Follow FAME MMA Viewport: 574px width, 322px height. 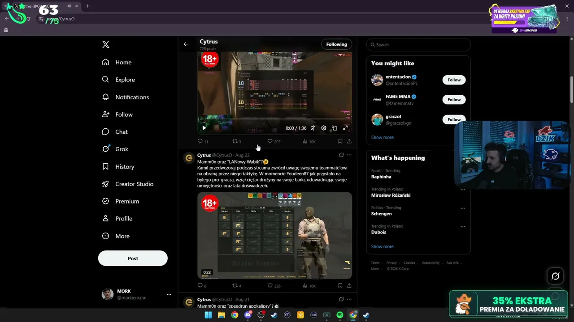[454, 100]
